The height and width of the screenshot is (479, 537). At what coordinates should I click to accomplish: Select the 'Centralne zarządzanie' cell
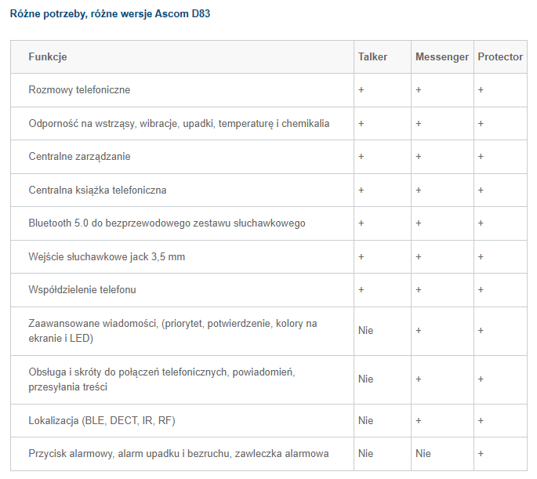coord(79,157)
